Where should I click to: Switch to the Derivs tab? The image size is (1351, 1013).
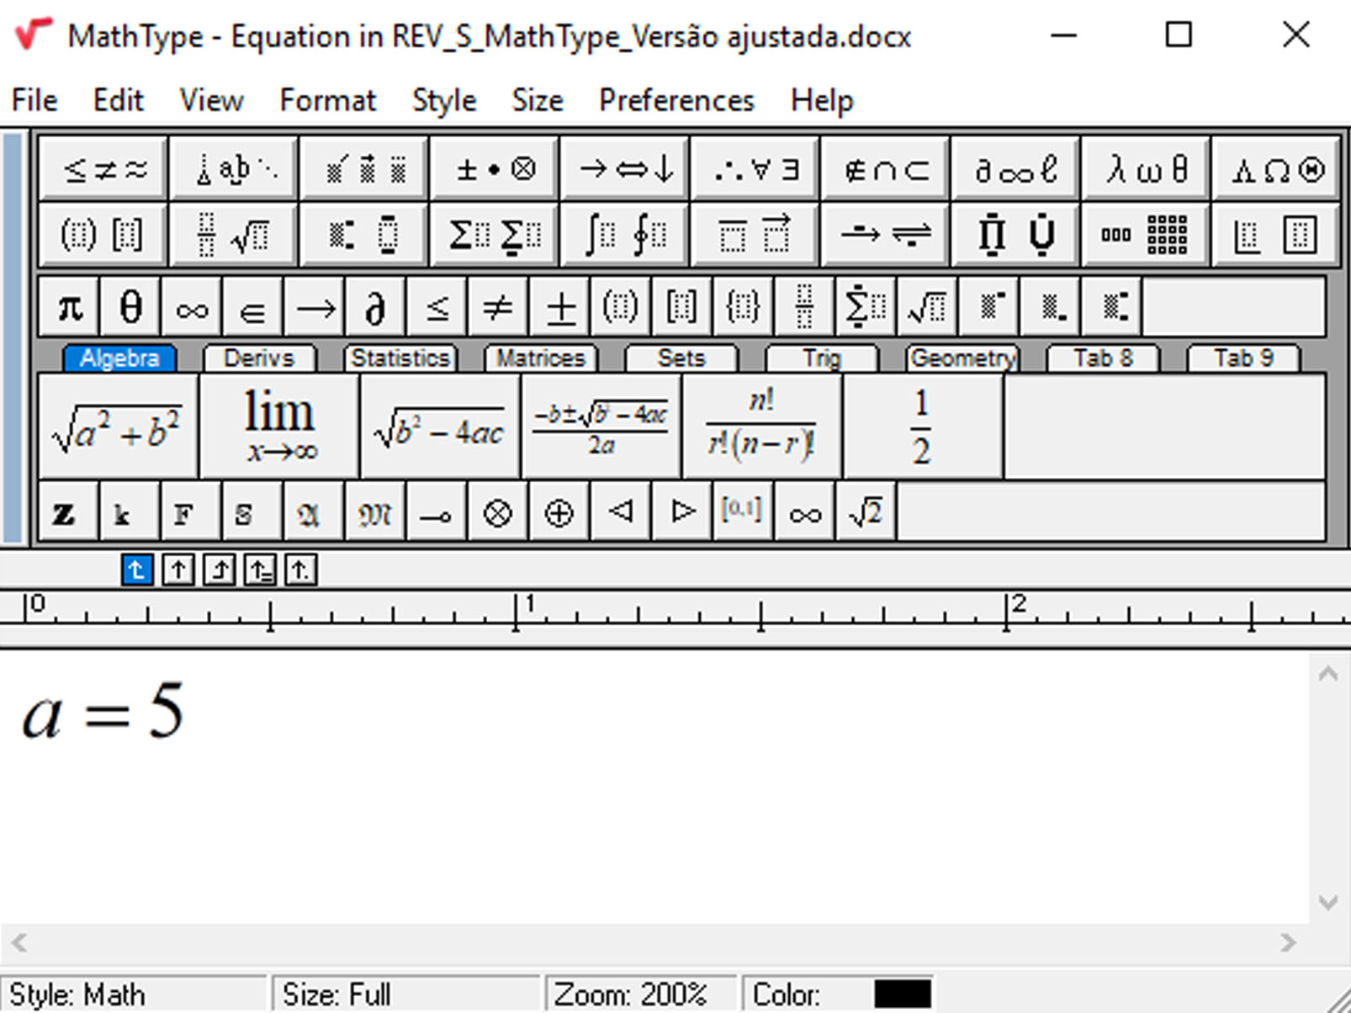tap(259, 358)
